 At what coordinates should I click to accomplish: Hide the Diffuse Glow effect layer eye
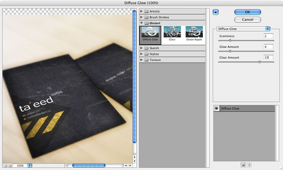tap(216, 108)
